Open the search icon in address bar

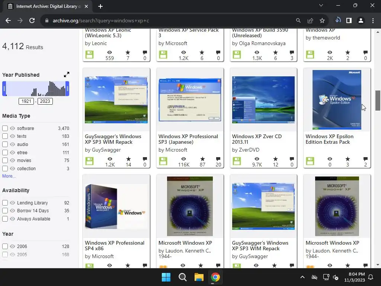[298, 21]
